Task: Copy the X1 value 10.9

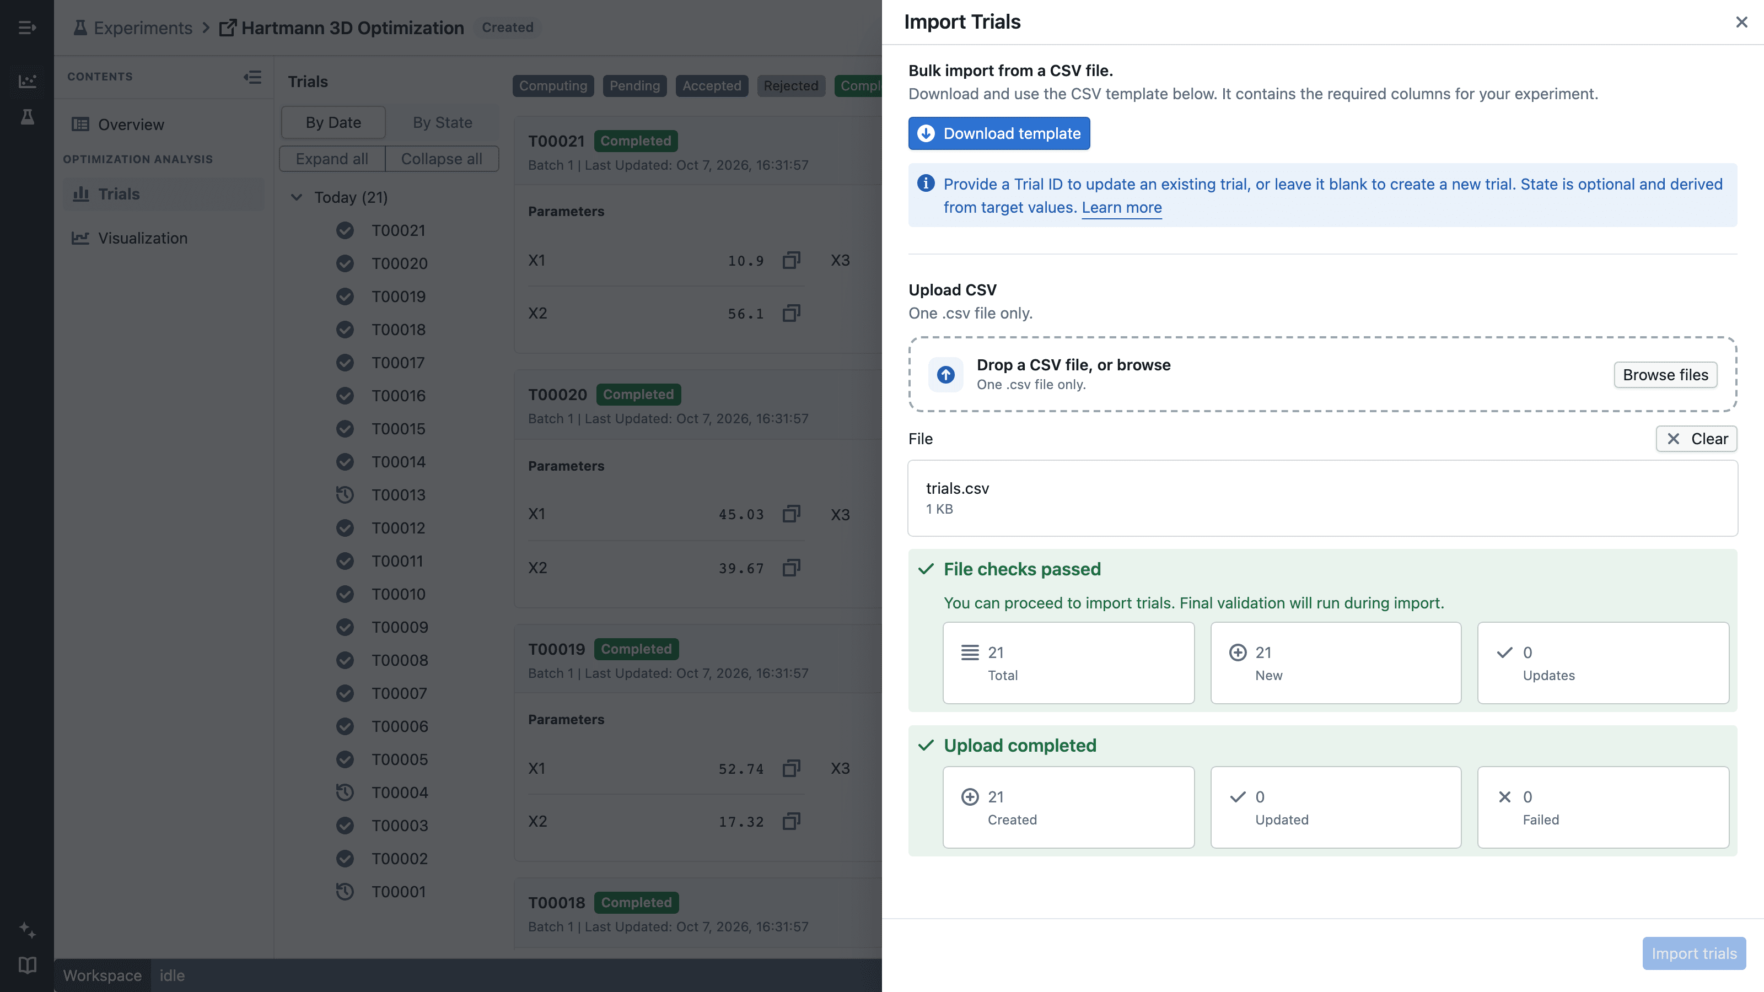Action: [792, 260]
